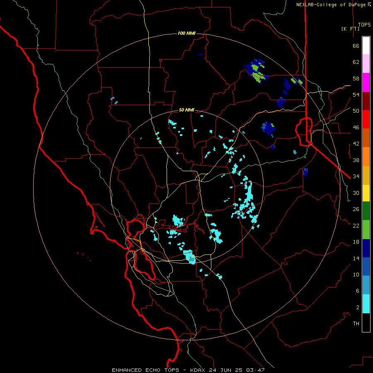
Task: Click the white 66 kft legend swatch
Action: [366, 46]
